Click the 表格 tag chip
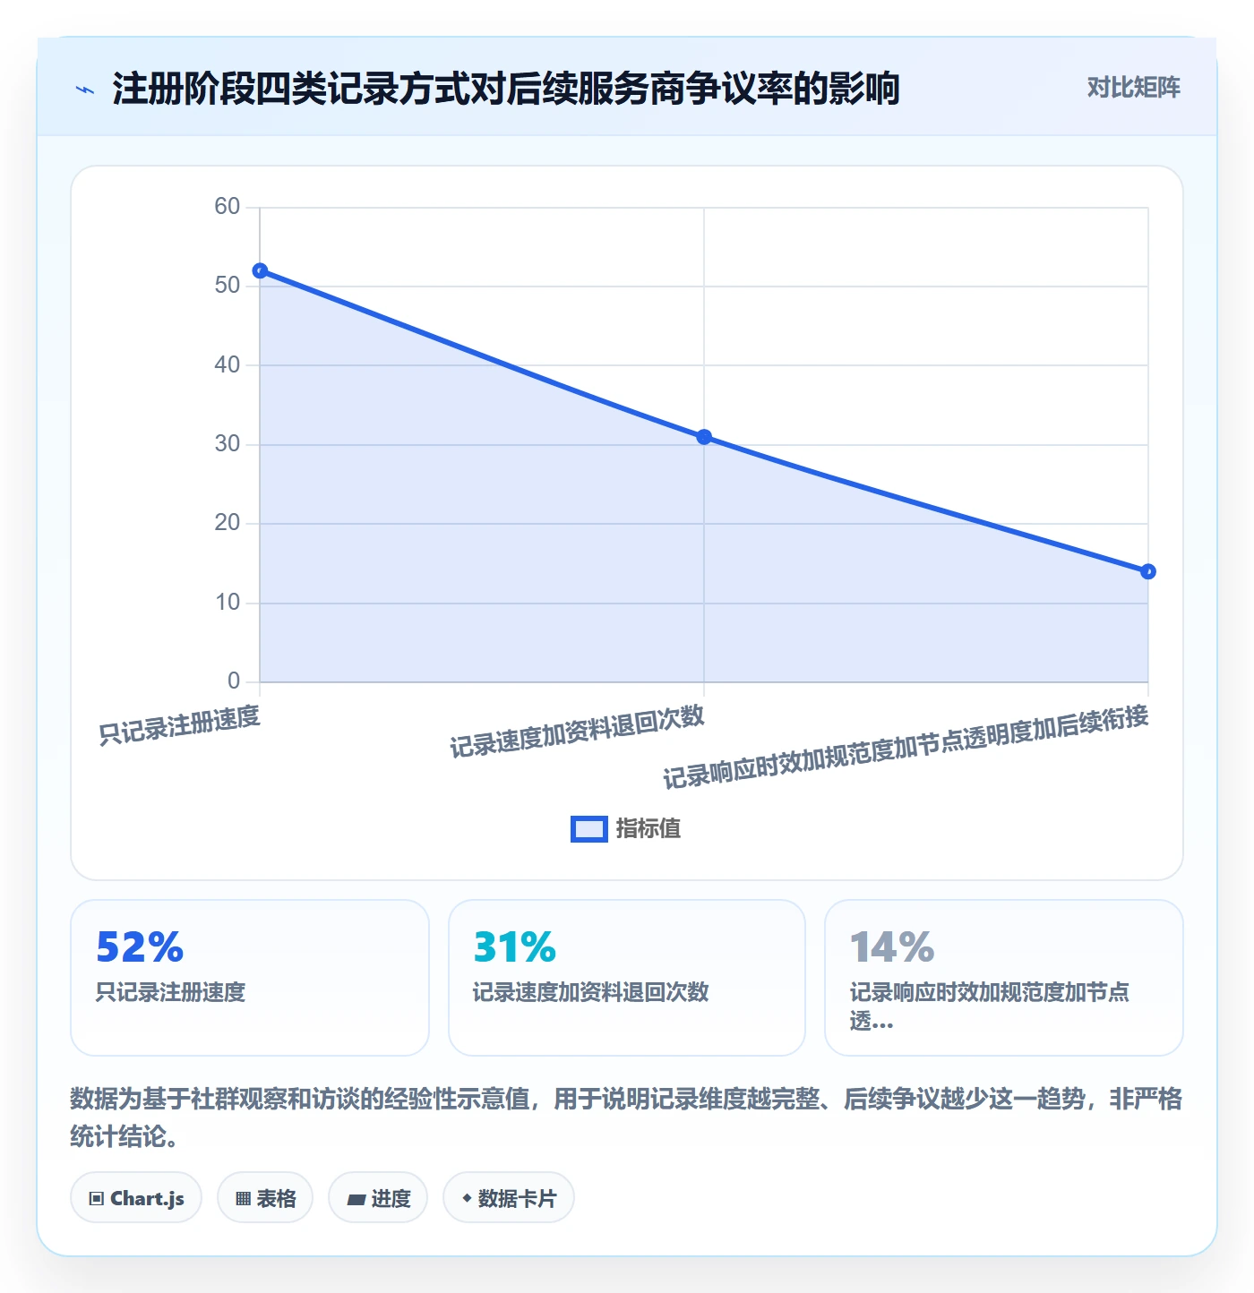This screenshot has height=1293, width=1254. (x=265, y=1198)
